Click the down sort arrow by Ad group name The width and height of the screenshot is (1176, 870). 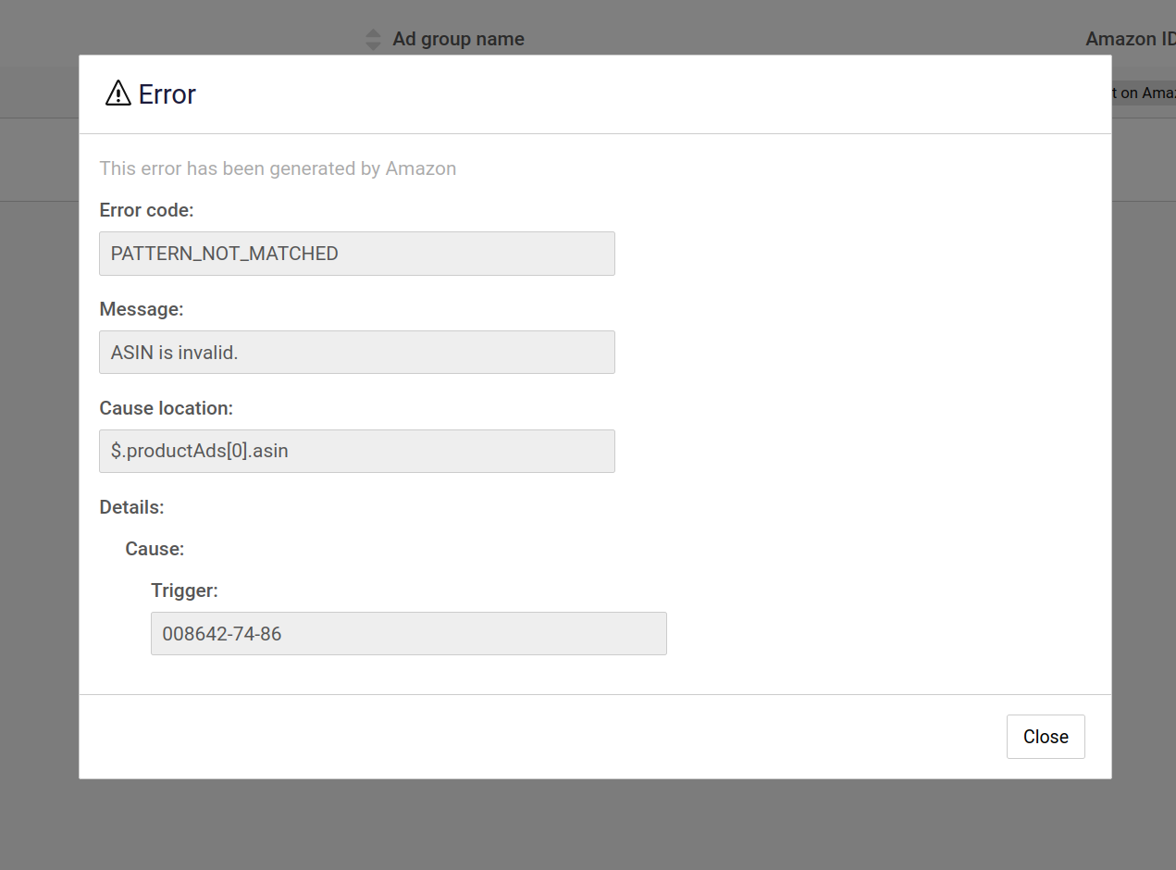373,45
